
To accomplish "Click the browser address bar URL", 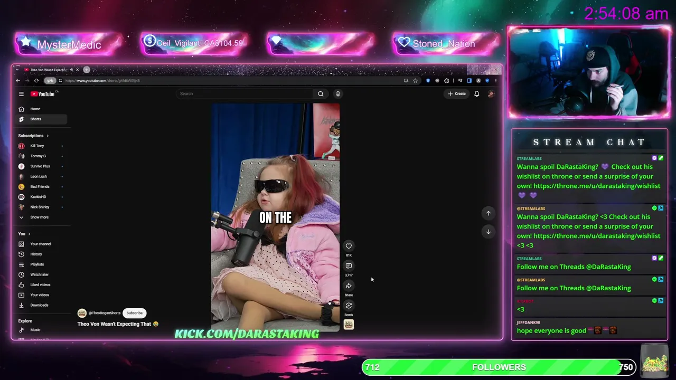I will pyautogui.click(x=102, y=81).
